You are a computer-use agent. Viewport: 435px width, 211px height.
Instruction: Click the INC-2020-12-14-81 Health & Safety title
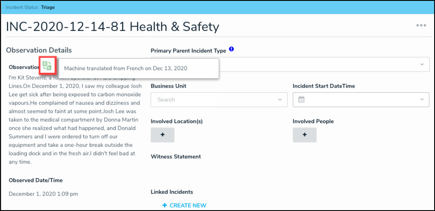pyautogui.click(x=113, y=27)
